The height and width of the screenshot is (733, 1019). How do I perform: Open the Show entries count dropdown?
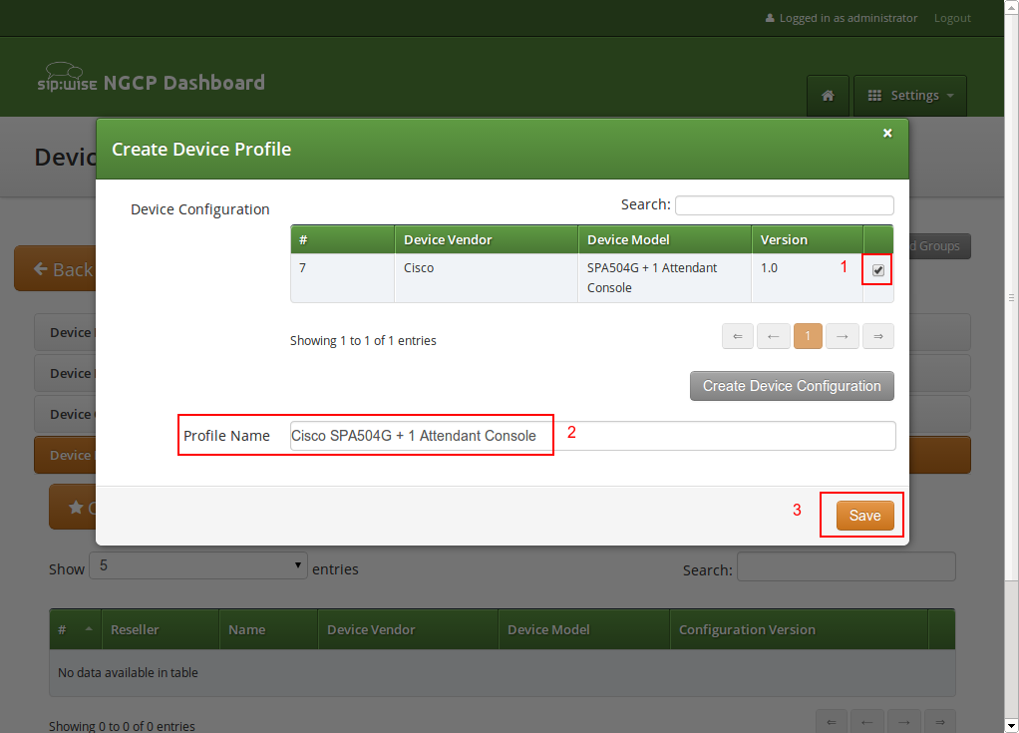(x=198, y=565)
